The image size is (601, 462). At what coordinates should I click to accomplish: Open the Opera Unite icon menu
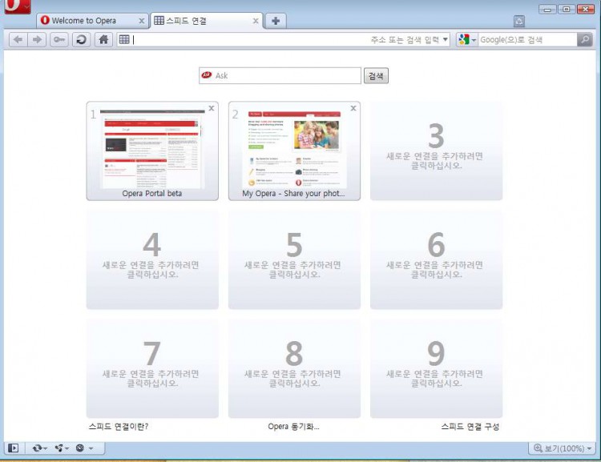[62, 448]
